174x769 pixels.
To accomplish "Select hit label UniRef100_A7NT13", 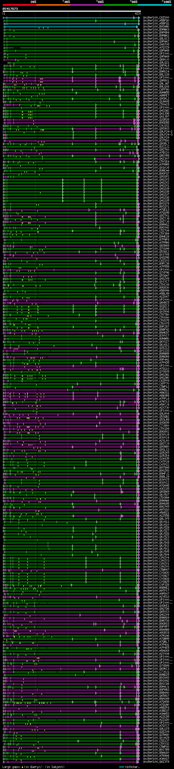I will pos(156,402).
